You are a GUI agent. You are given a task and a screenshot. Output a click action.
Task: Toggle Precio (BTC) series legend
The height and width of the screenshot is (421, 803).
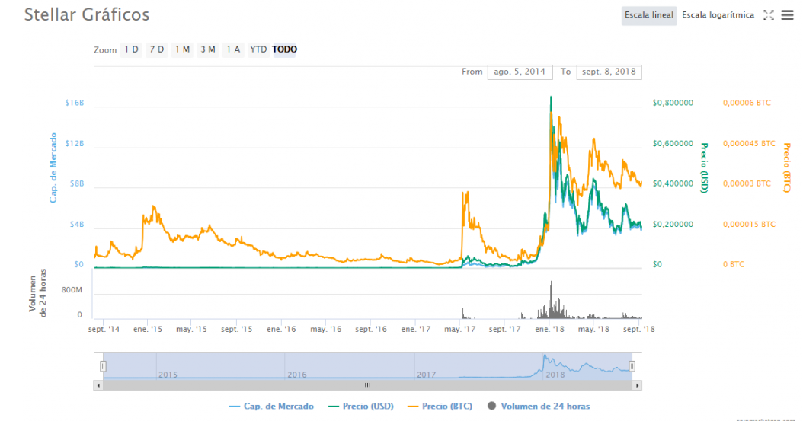click(x=440, y=407)
